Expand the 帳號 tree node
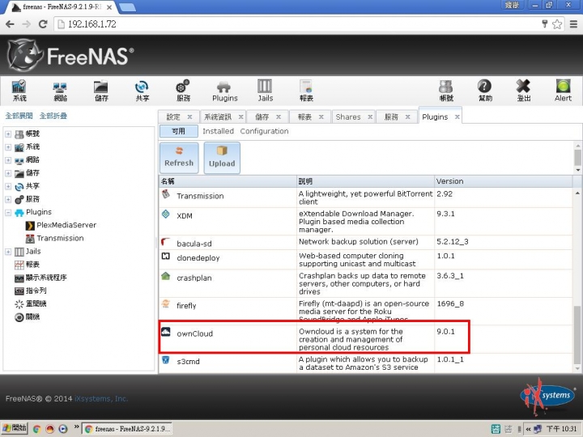Viewport: 583px width, 437px height. pos(8,134)
